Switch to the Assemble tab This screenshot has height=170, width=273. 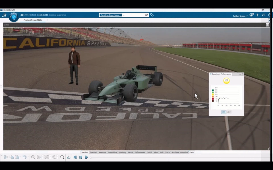(x=102, y=152)
